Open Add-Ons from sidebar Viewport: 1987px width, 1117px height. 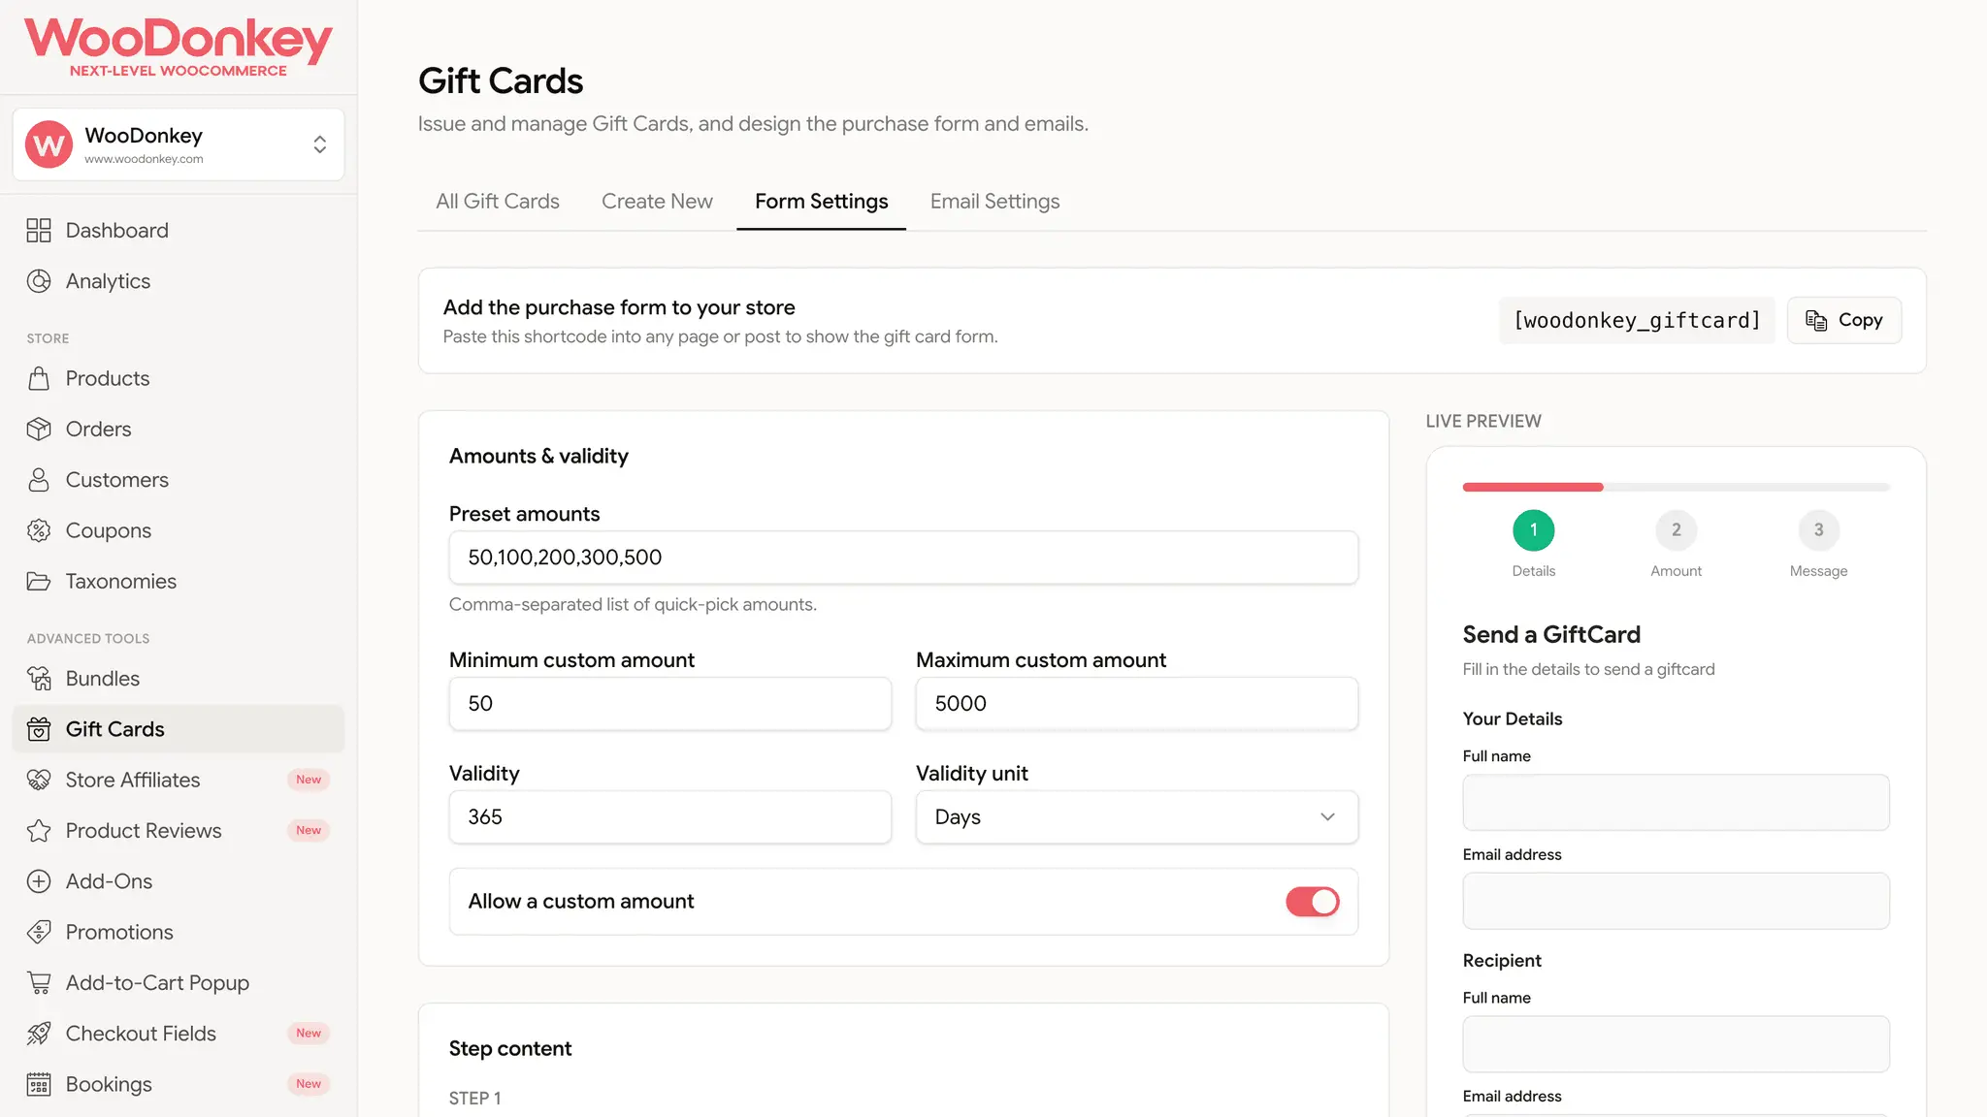179,881
